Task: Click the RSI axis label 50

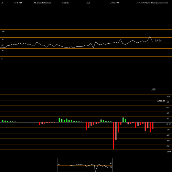Action: pos(2,45)
